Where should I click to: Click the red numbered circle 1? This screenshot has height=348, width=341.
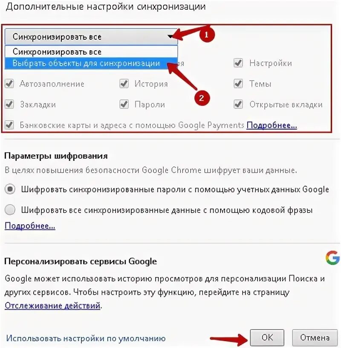pos(207,35)
